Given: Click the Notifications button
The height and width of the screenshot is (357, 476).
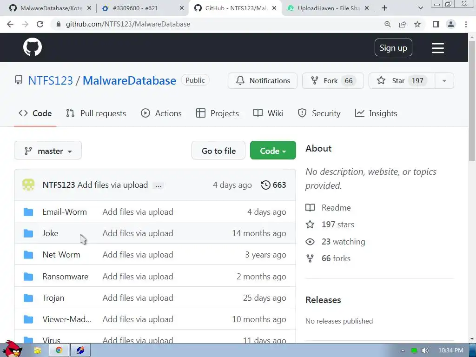Looking at the screenshot, I should tap(263, 81).
